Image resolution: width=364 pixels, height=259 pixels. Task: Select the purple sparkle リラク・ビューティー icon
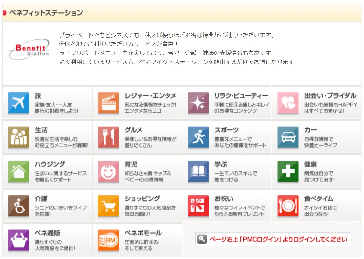tap(198, 103)
